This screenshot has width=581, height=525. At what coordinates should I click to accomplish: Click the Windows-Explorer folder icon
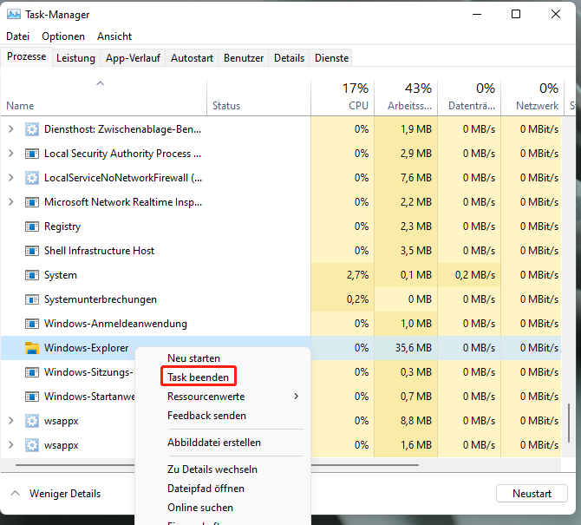tap(32, 348)
